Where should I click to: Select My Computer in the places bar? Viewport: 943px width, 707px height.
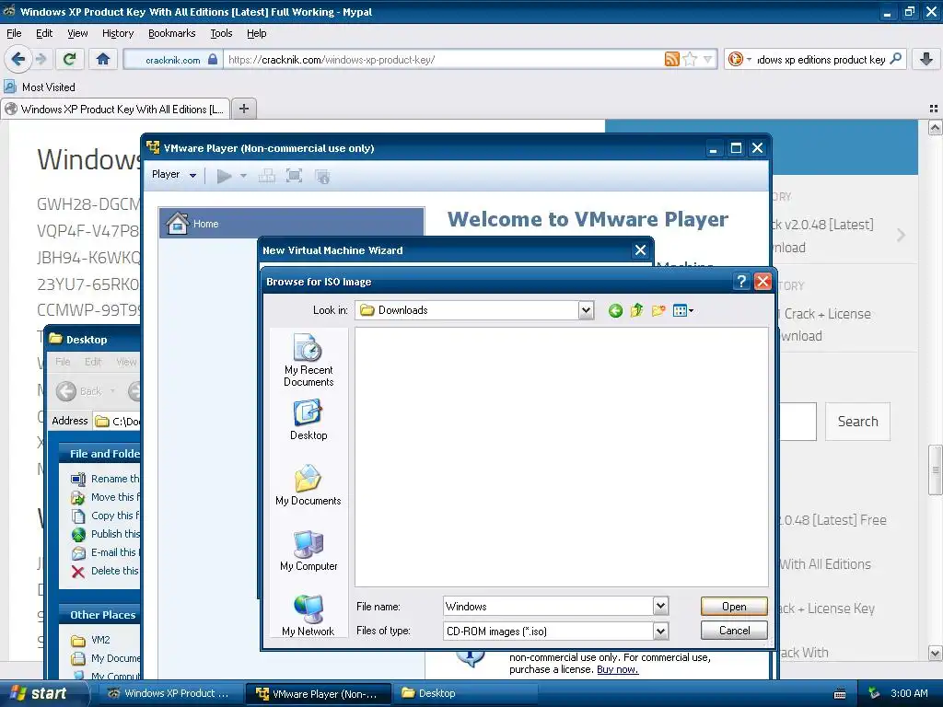point(309,551)
